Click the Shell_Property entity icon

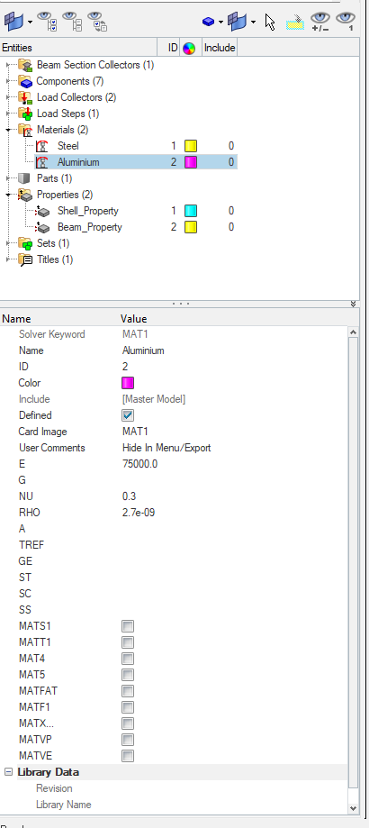(42, 211)
